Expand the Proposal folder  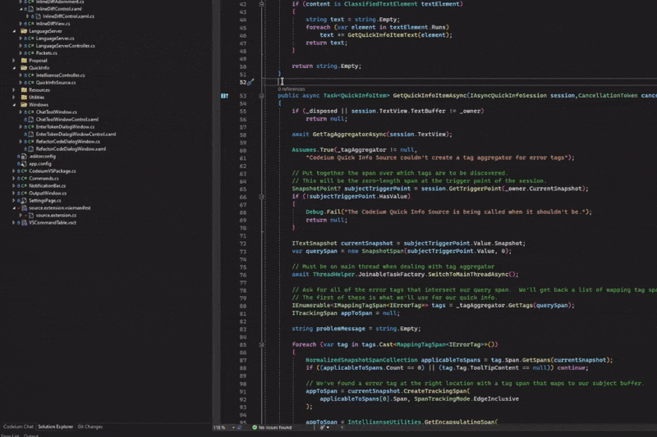(14, 60)
